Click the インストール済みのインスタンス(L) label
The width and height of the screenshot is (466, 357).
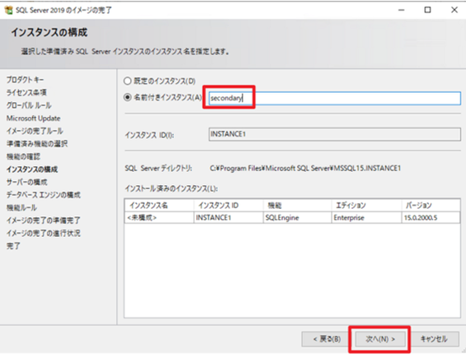click(172, 188)
